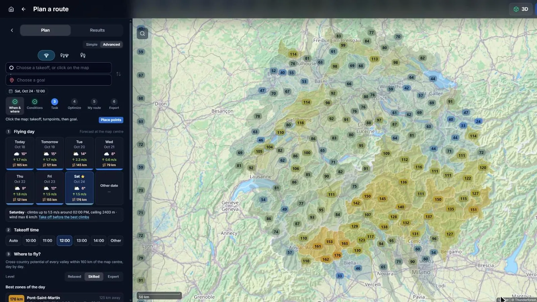Select the paraglider flight mode icon
Screen dimensions: 537x302
(x=46, y=55)
